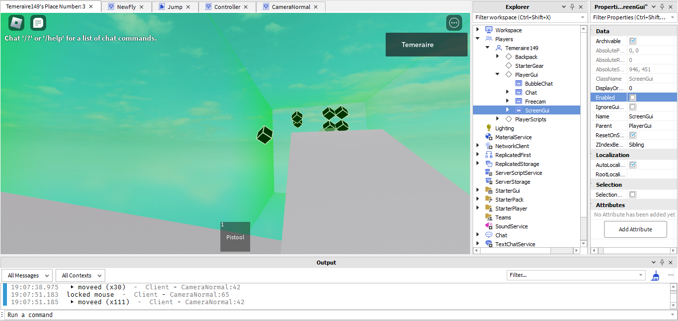Screen dimensions: 678x321
Task: Select the Pistool hotbar slot
Action: [x=235, y=237]
